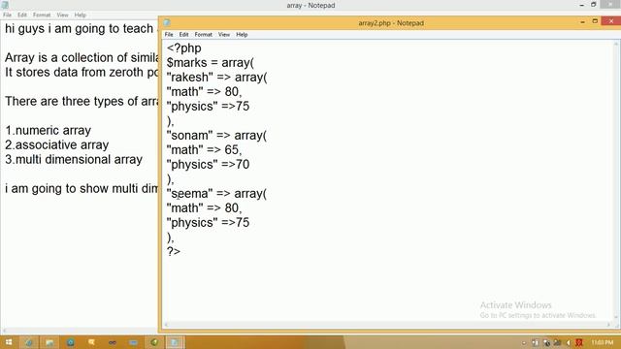Image resolution: width=621 pixels, height=349 pixels.
Task: Click the array2.php Notepad title bar icon
Action: pos(167,22)
